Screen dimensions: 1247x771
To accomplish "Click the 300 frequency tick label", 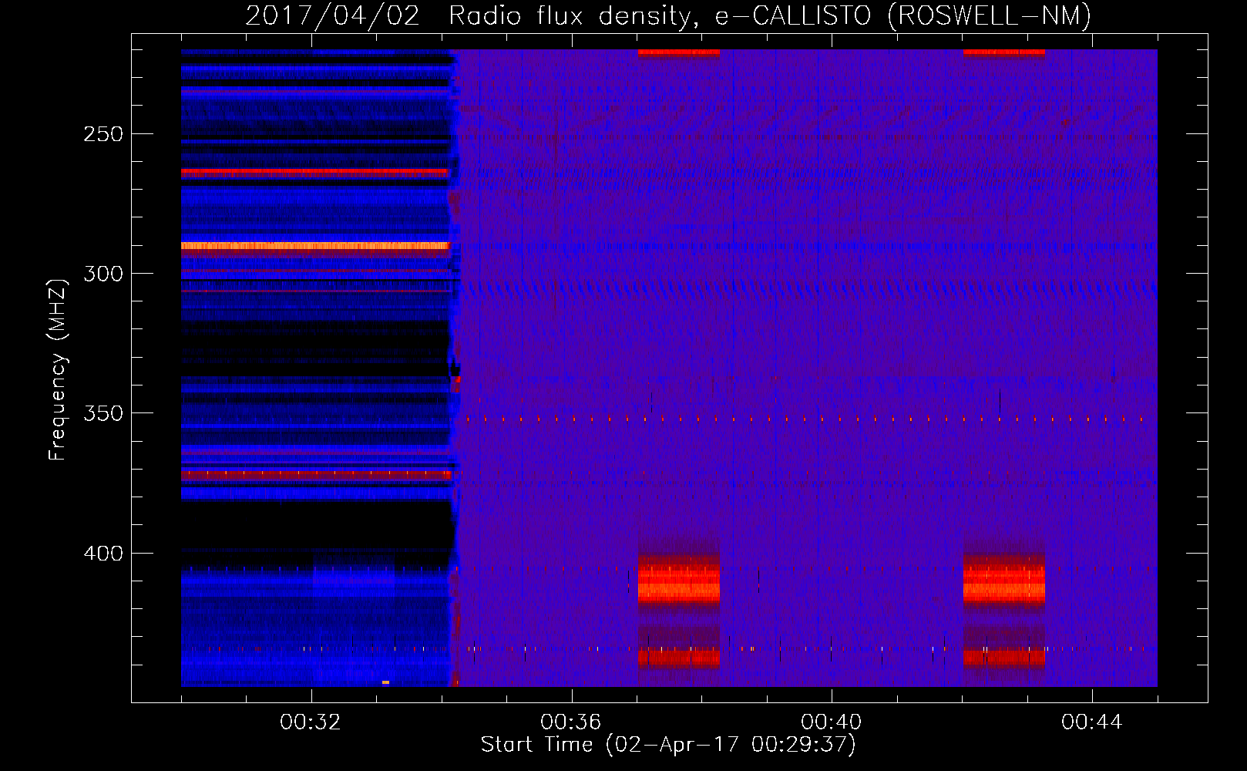I will click(103, 274).
